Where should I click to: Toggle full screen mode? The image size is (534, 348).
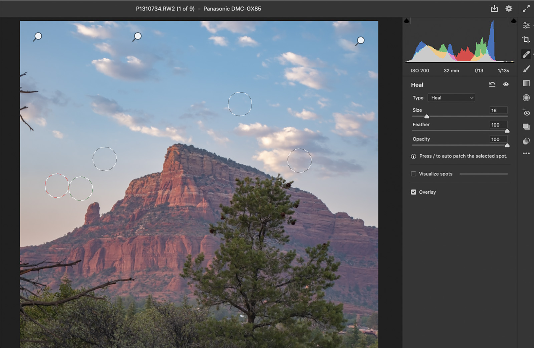[x=526, y=9]
